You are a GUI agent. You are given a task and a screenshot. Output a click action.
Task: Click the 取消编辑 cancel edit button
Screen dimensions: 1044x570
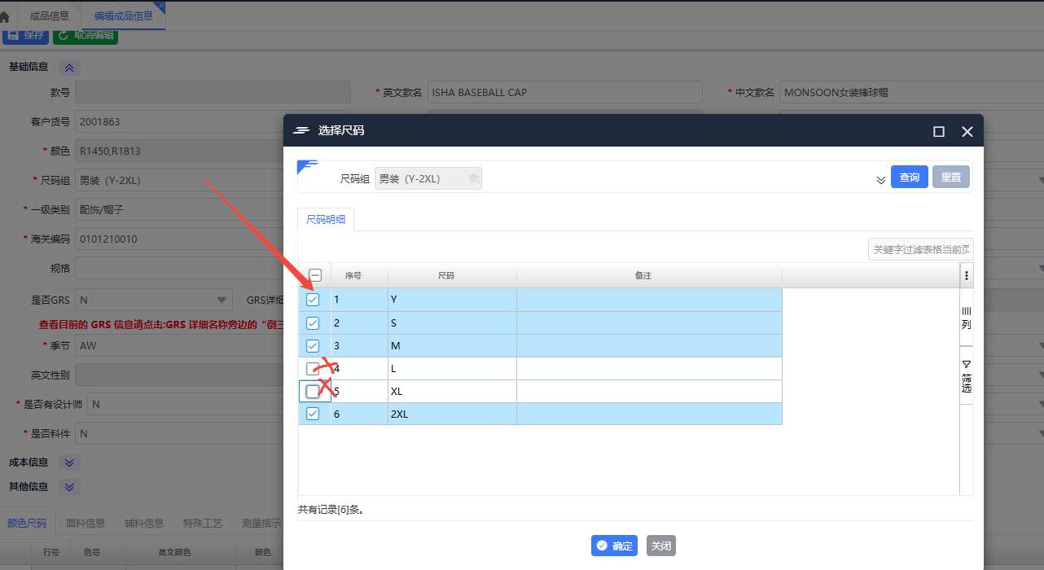86,35
